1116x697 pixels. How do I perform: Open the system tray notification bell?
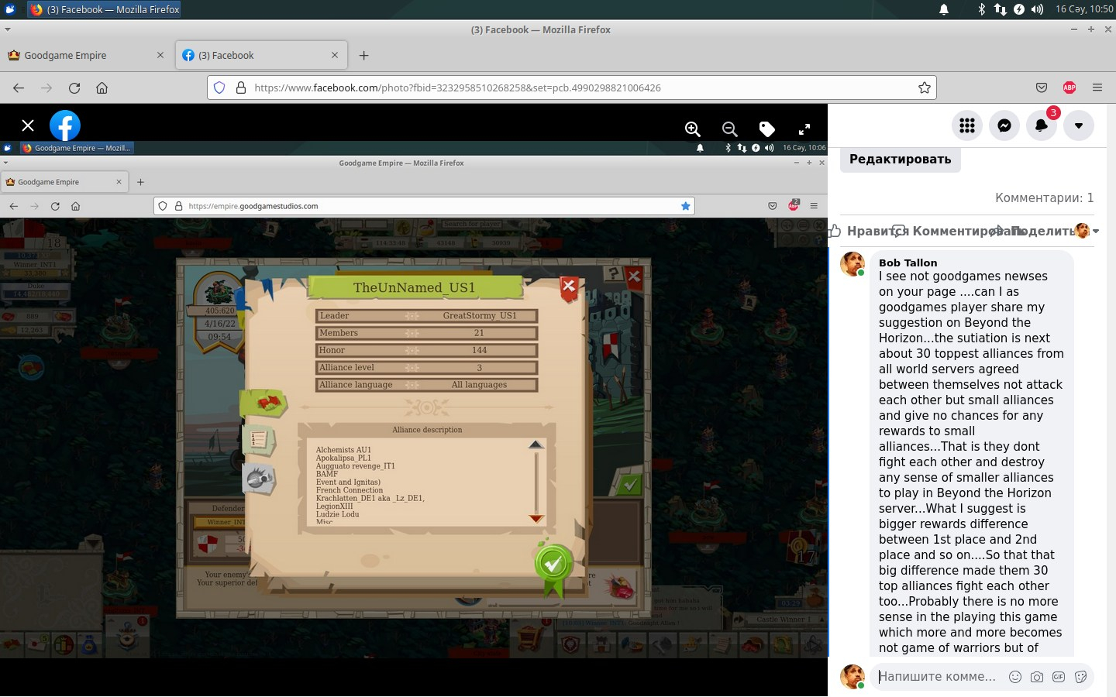[944, 9]
